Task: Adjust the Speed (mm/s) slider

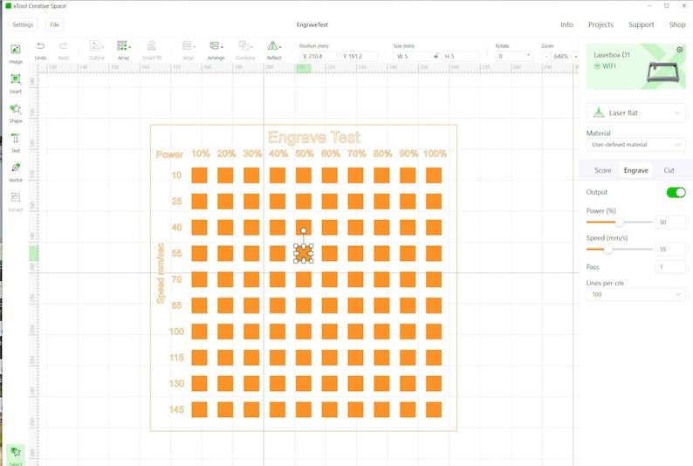Action: [x=608, y=250]
